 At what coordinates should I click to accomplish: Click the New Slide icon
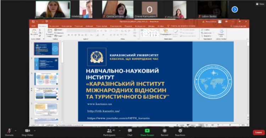(50, 31)
